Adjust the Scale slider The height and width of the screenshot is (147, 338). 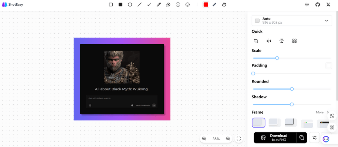(292, 58)
